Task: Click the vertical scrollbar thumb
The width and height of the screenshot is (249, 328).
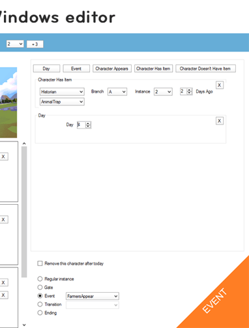Action: (24, 212)
